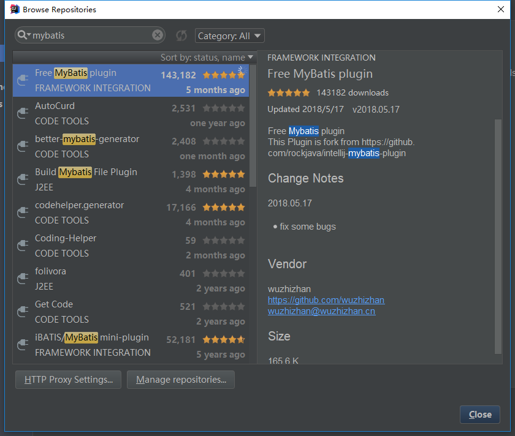Click the wuzhizhan@wuzhizhan.cn email link
The height and width of the screenshot is (436, 515).
pyautogui.click(x=321, y=311)
